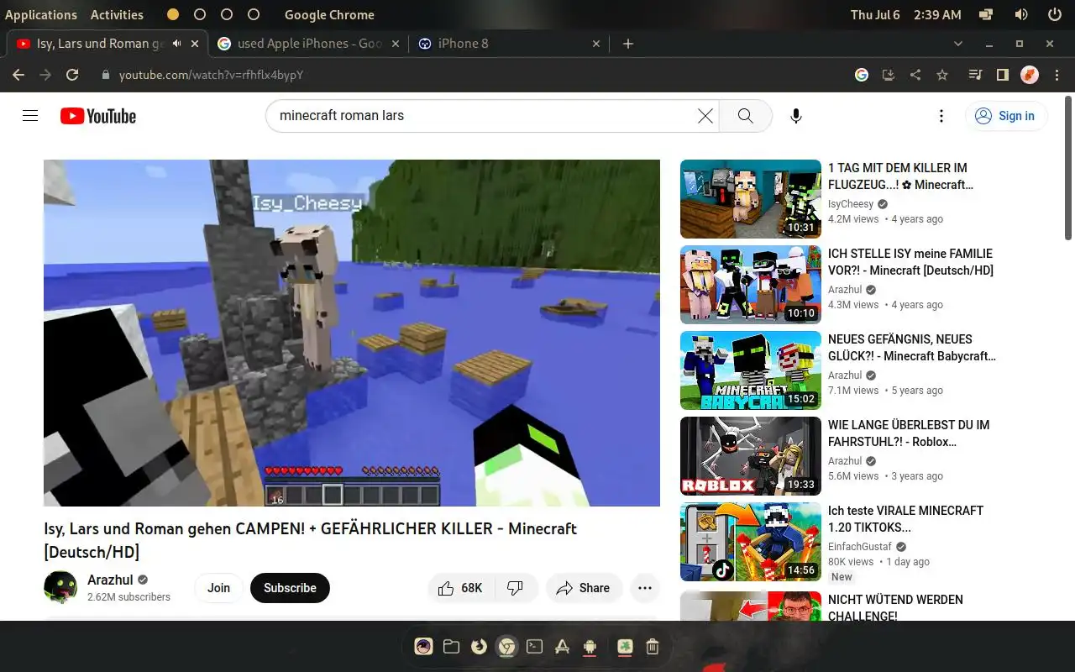Viewport: 1075px width, 672px height.
Task: Subscribe to the Arazhul channel
Action: click(x=290, y=588)
